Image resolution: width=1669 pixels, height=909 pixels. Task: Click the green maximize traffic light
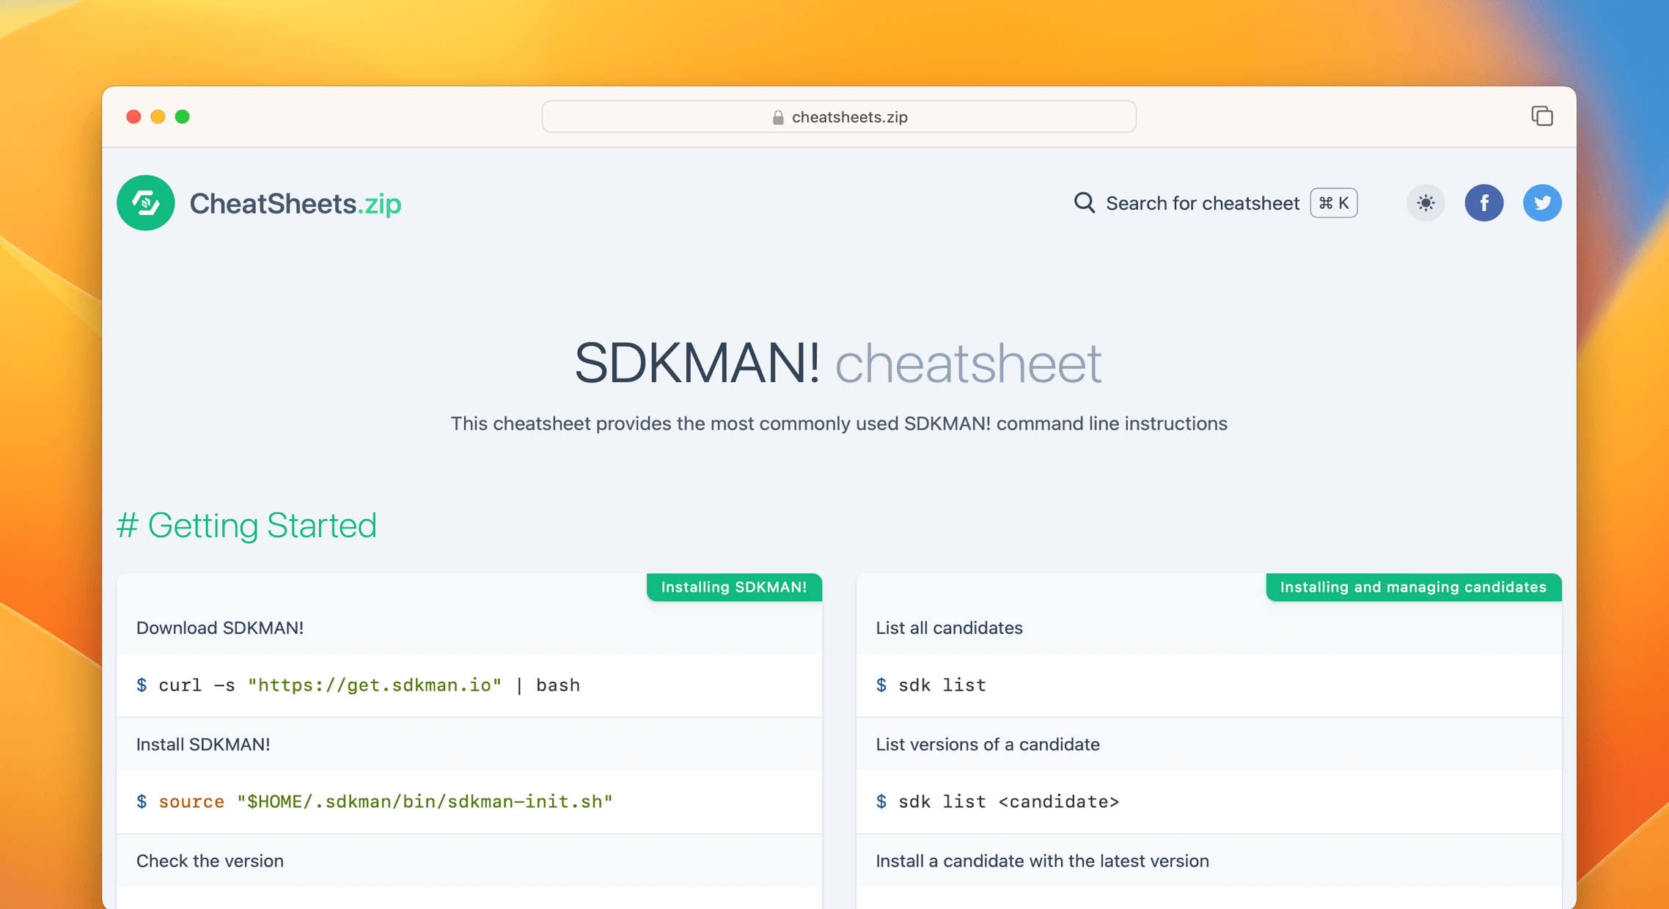click(183, 116)
